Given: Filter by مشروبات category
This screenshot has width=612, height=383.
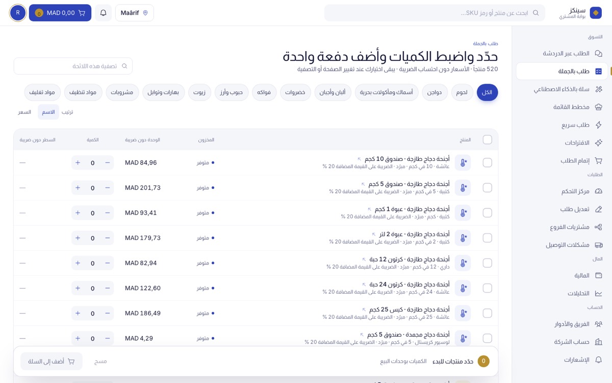Looking at the screenshot, I should (x=122, y=92).
